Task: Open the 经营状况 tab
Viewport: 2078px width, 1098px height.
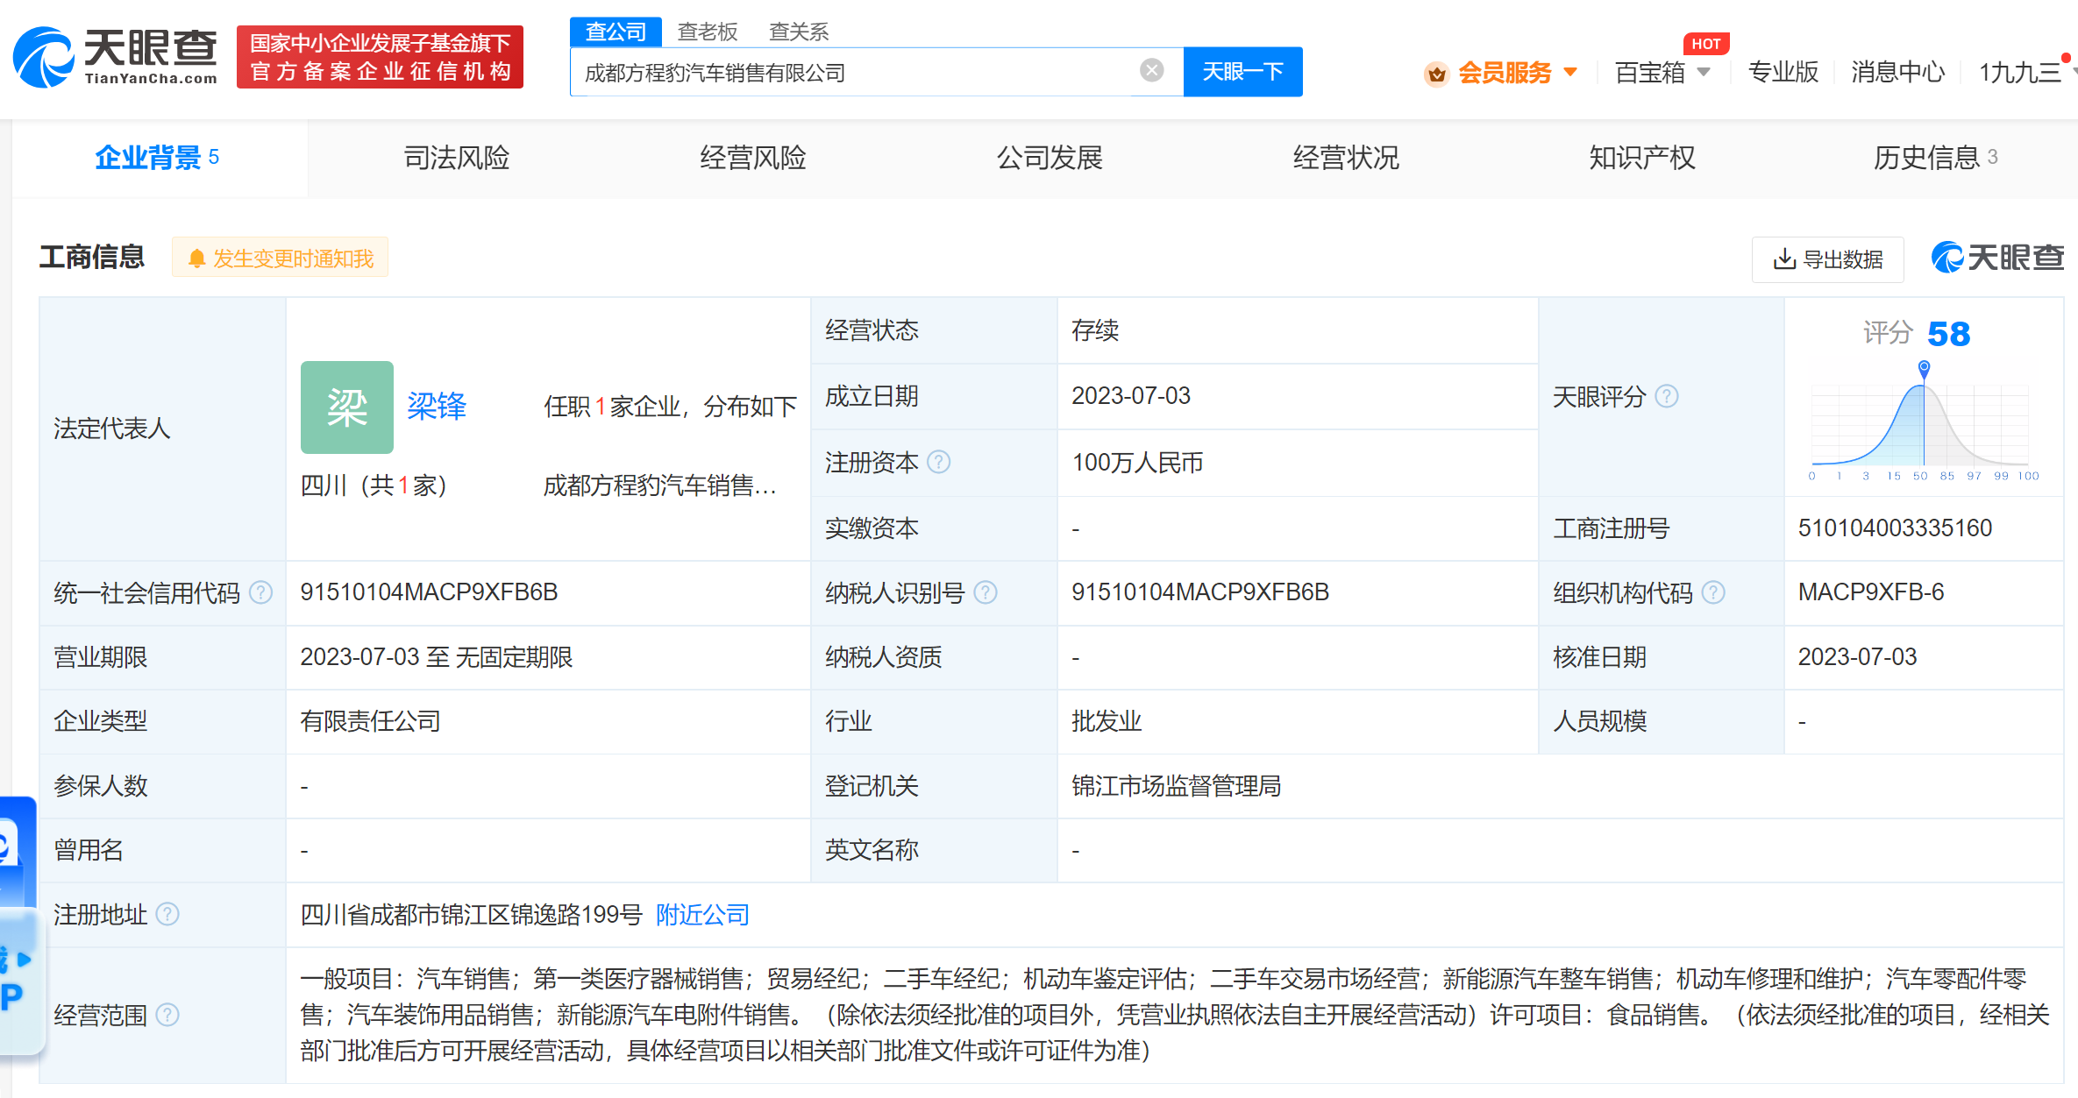Action: pos(1346,158)
